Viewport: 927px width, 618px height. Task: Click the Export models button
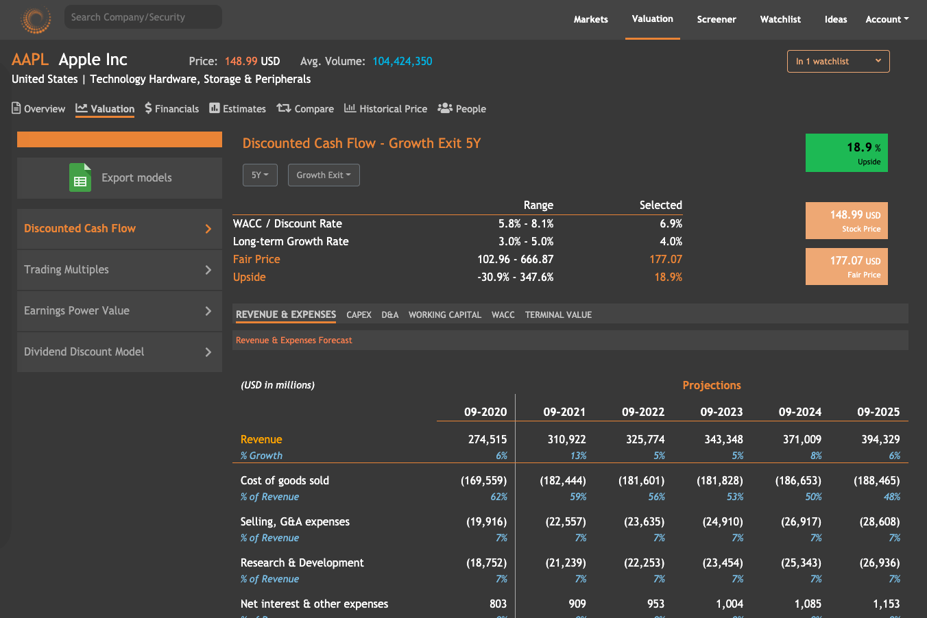[x=119, y=178]
